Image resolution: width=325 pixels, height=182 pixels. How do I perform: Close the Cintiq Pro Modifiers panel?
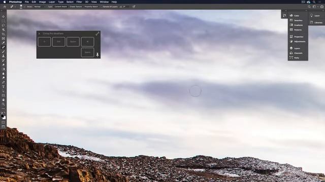pos(40,33)
